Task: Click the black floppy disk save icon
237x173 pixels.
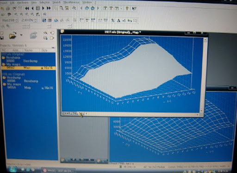Action: (2, 38)
